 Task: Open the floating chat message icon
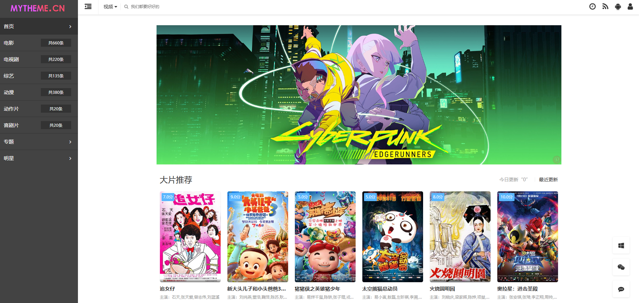(x=621, y=289)
